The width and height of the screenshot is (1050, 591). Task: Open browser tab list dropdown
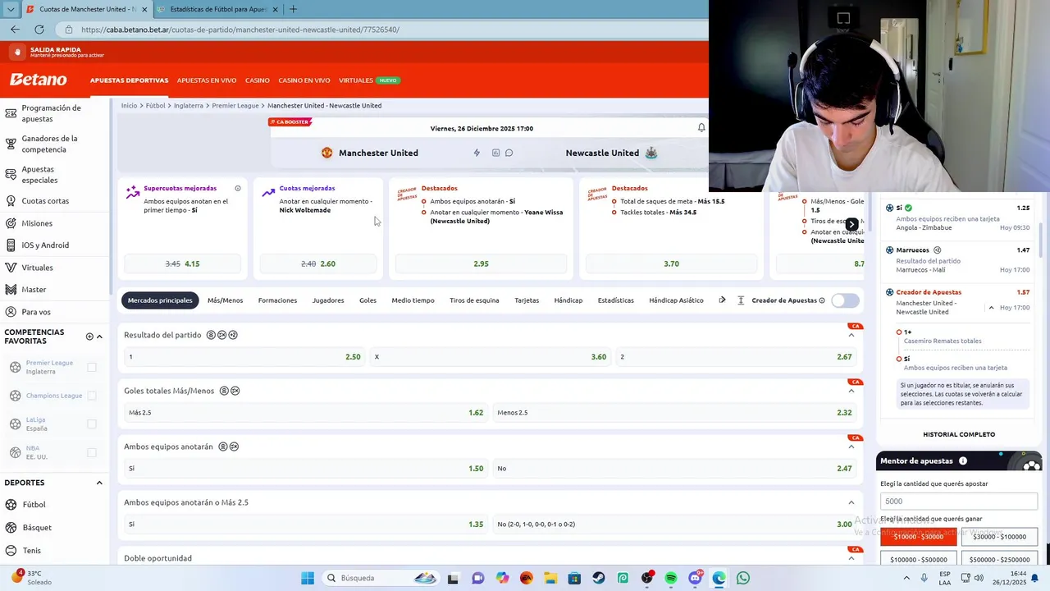pyautogui.click(x=11, y=9)
